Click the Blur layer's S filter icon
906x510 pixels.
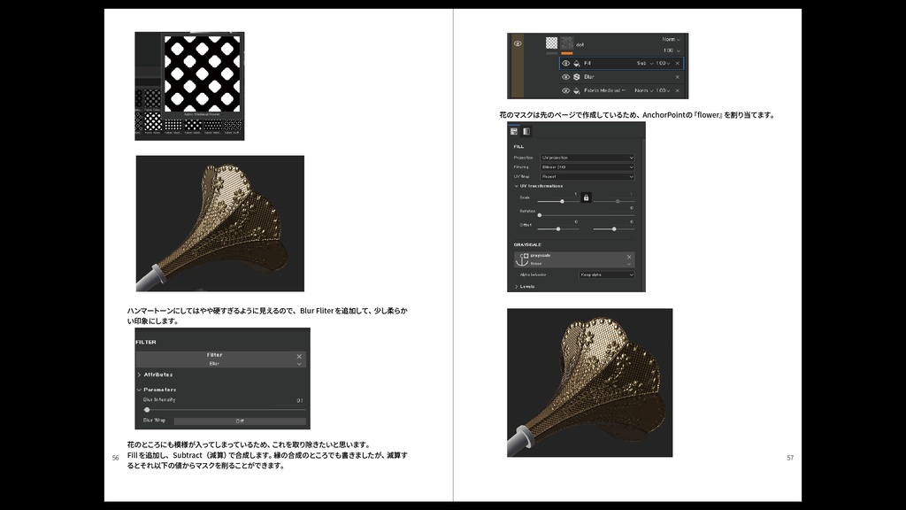577,76
